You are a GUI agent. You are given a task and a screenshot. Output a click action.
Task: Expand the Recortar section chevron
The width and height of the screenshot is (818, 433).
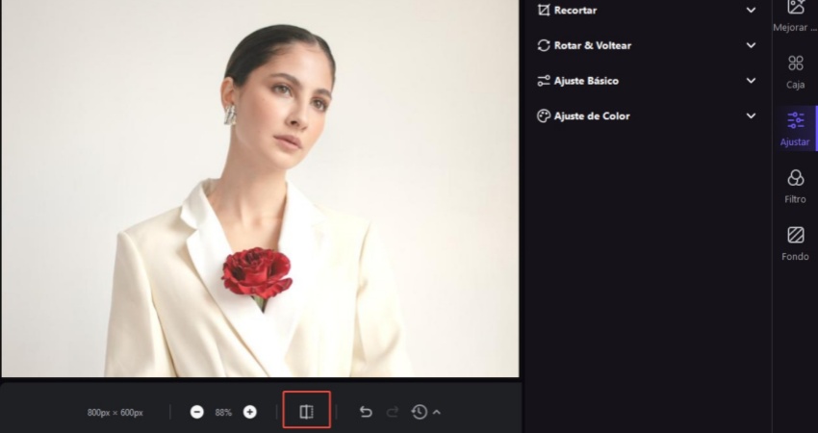pyautogui.click(x=751, y=11)
